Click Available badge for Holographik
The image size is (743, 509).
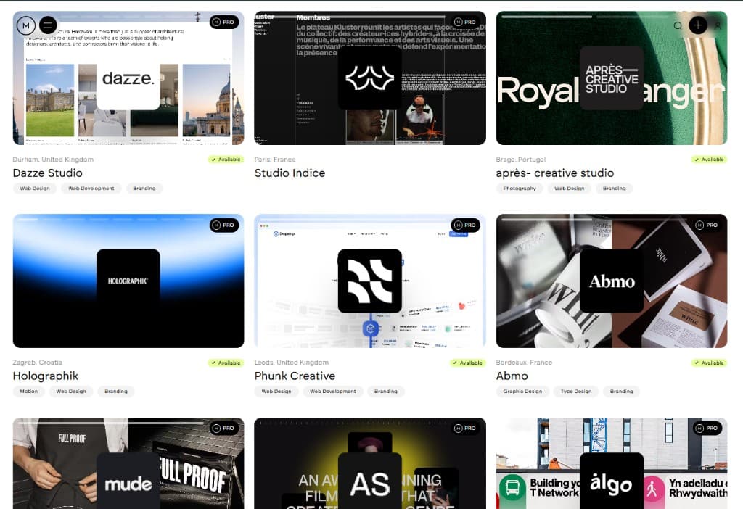[x=226, y=363]
